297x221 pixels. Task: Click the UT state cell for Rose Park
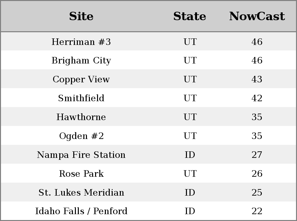pos(190,174)
